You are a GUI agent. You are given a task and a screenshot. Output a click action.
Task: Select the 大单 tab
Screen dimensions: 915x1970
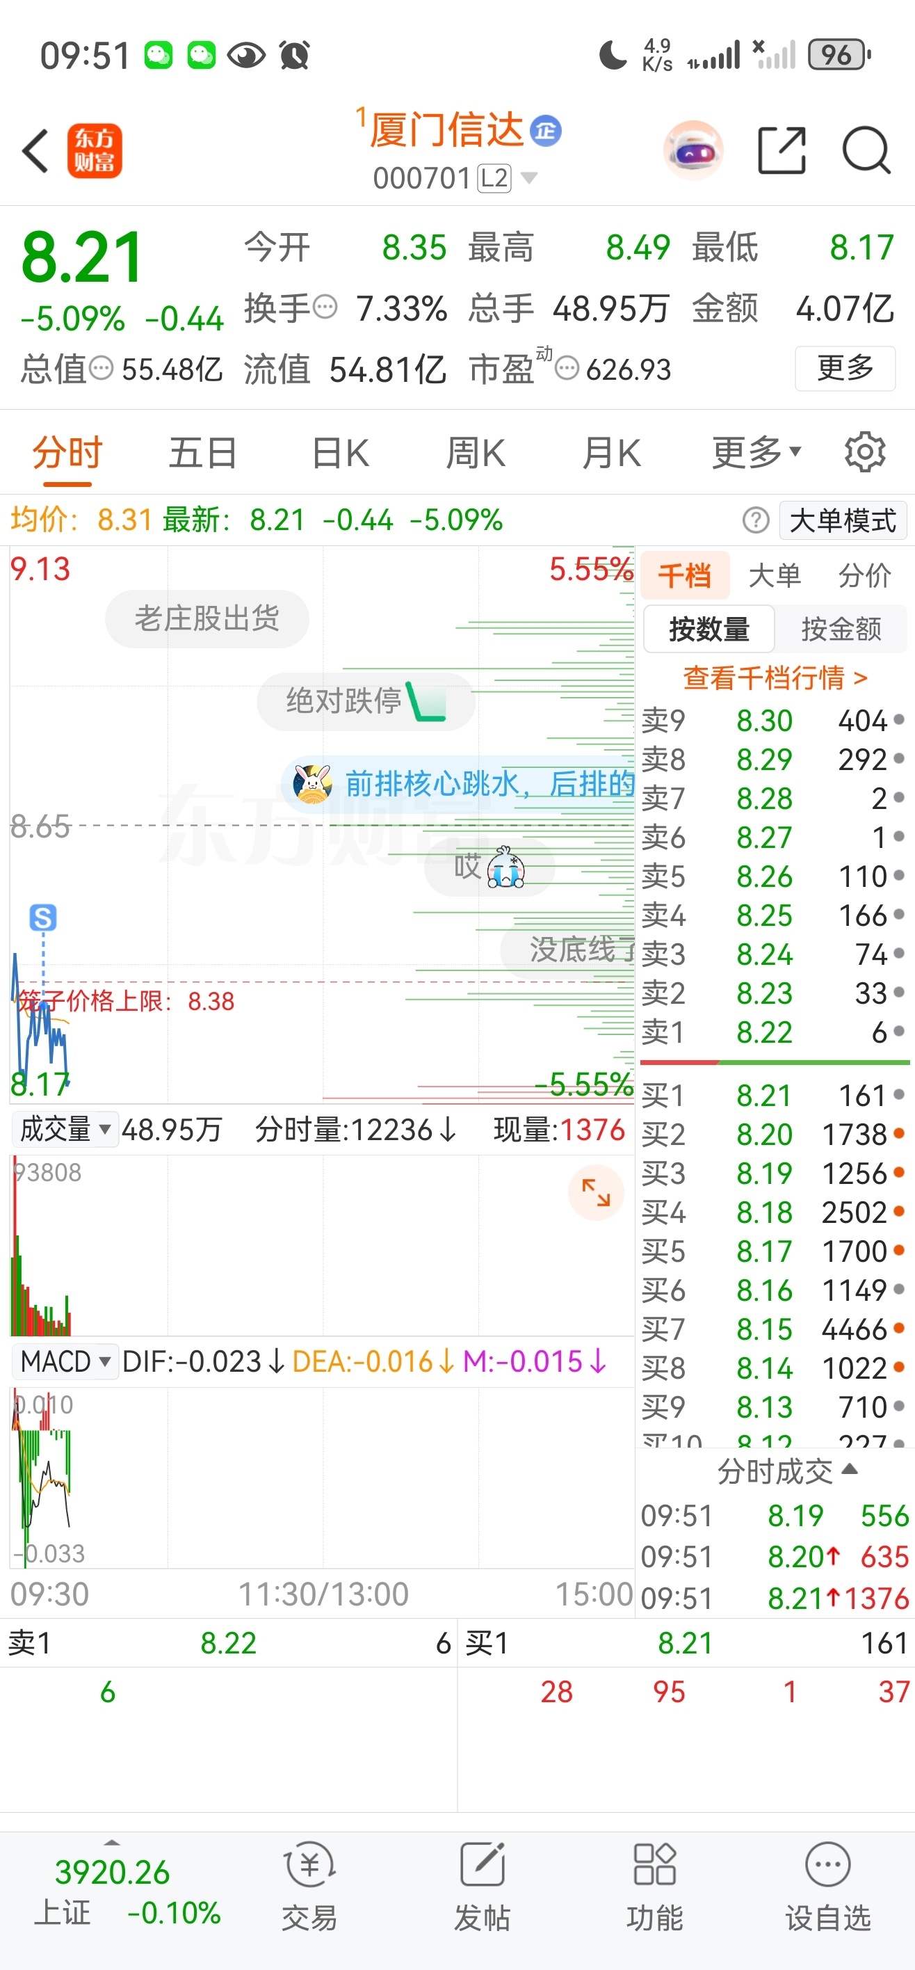pyautogui.click(x=775, y=575)
